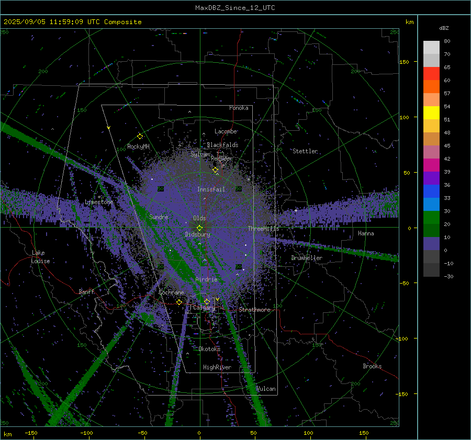Click the km unit label at top right
Screen dimensions: 471x440
click(409, 22)
